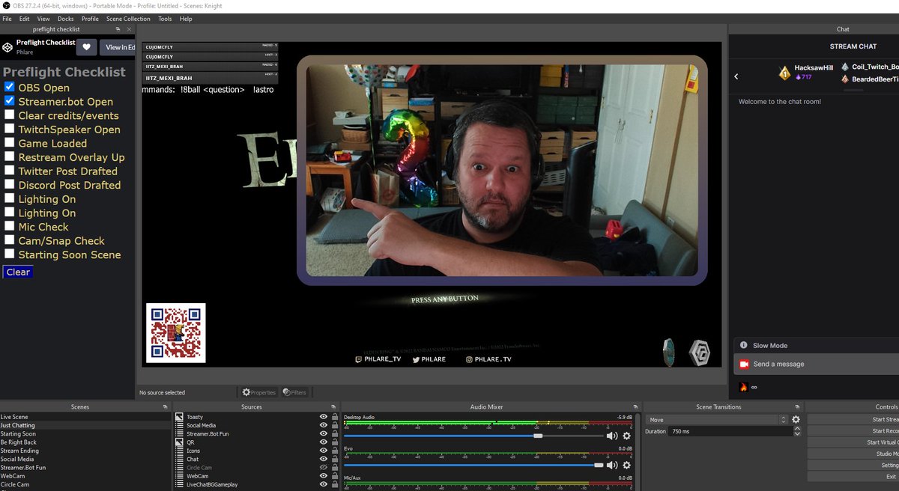
Task: Pop out the Scenes dock
Action: 166,407
